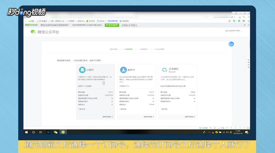Open the gh_b38c083194e2 account dropdown
Image resolution: width=275 pixels, height=153 pixels.
click(234, 31)
